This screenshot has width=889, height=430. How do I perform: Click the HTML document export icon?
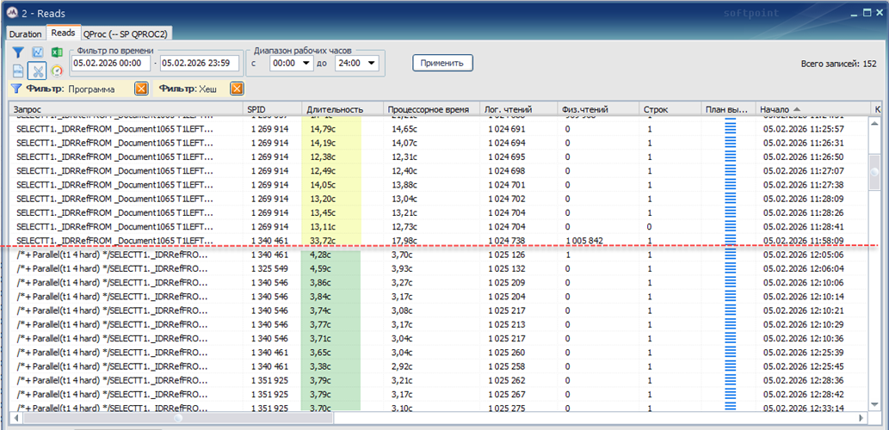pyautogui.click(x=19, y=71)
